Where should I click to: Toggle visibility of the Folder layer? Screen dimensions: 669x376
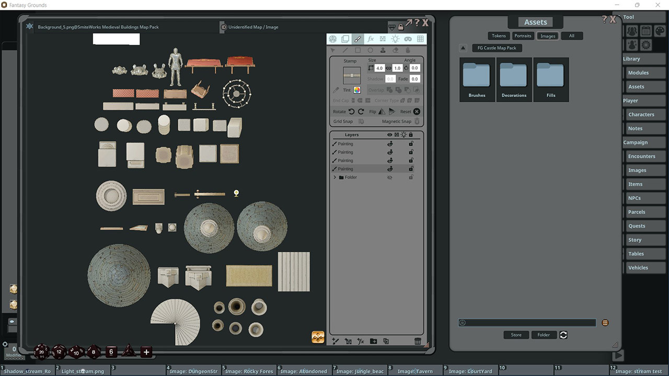point(390,178)
